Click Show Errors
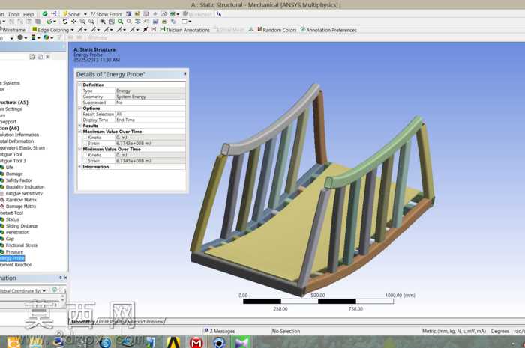 [x=106, y=14]
